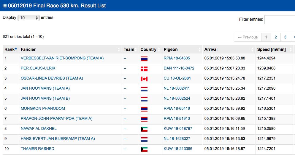Click the Thailand flag for MONGKON PHANODOM
The height and width of the screenshot is (155, 295).
(x=144, y=109)
